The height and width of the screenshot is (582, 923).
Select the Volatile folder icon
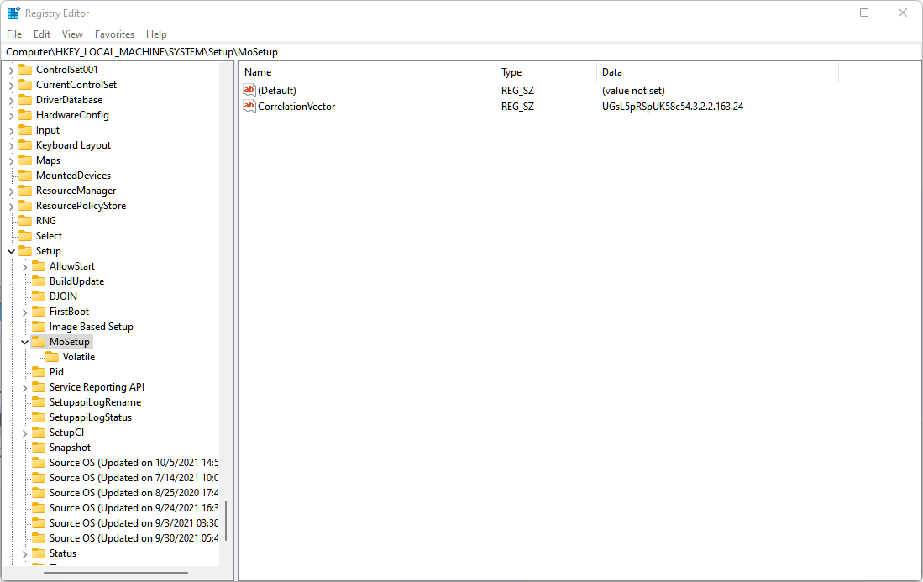pyautogui.click(x=50, y=356)
